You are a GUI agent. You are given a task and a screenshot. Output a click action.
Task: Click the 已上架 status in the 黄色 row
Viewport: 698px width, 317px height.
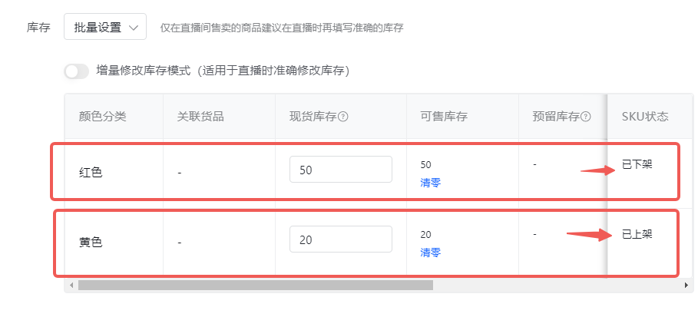pos(637,234)
